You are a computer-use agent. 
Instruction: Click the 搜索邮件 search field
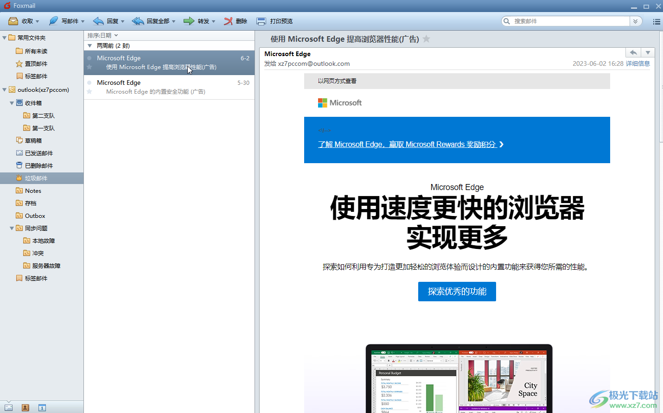(x=570, y=21)
